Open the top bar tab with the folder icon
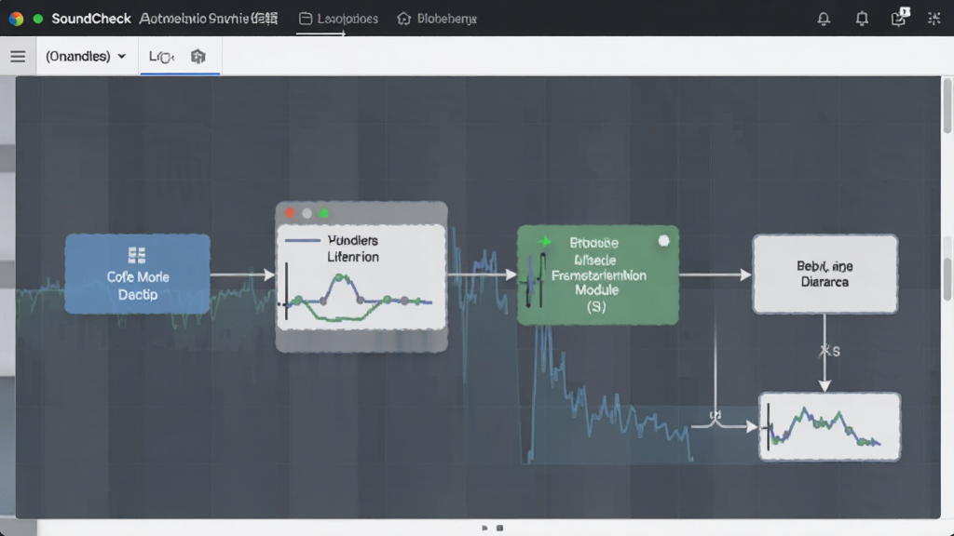The height and width of the screenshot is (536, 954). [338, 19]
